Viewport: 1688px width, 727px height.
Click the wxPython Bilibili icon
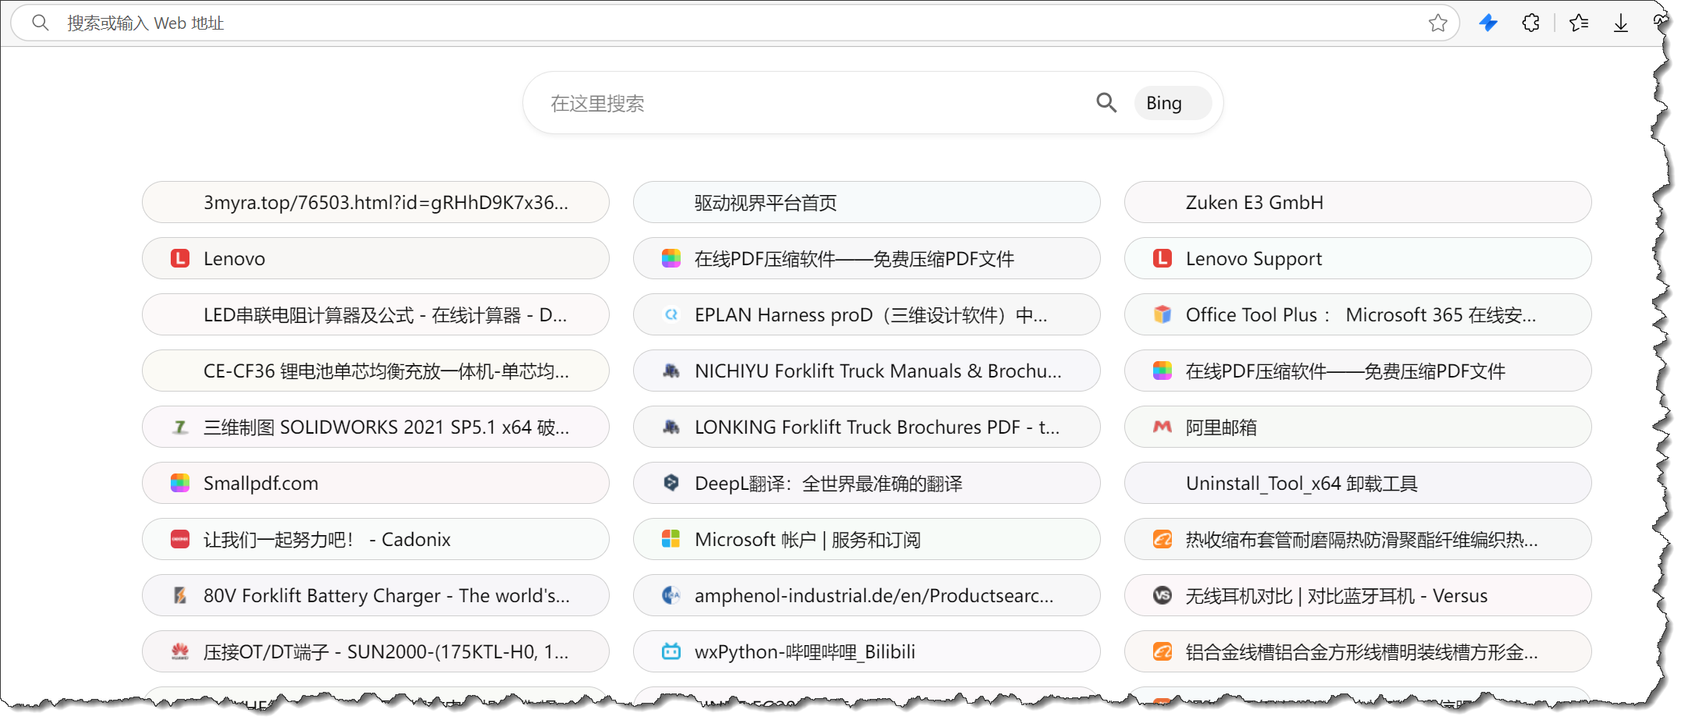[x=671, y=651]
